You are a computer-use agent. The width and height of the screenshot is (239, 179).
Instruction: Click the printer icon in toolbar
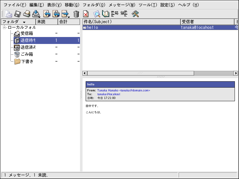coord(27,14)
